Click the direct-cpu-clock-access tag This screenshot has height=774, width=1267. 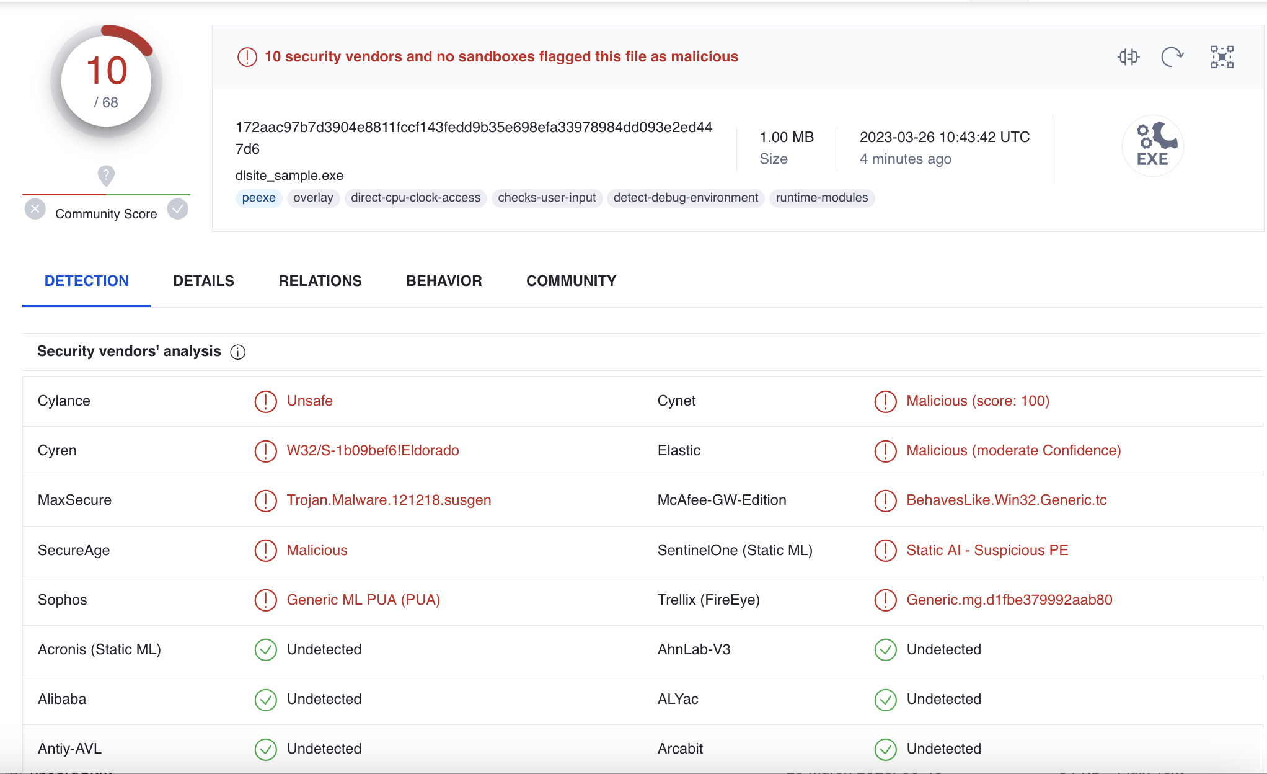click(415, 198)
